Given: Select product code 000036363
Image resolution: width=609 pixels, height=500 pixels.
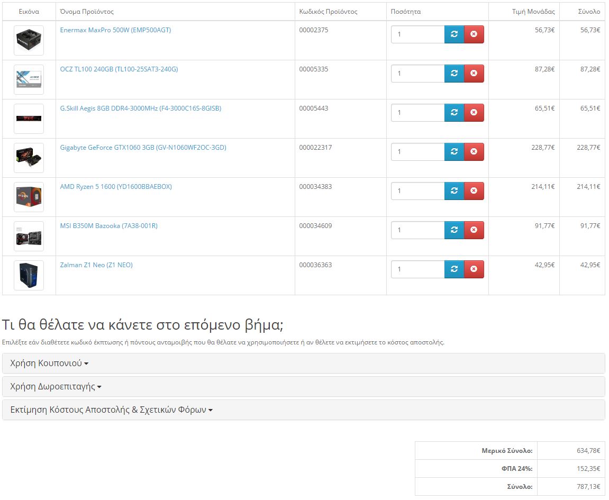Looking at the screenshot, I should click(315, 266).
